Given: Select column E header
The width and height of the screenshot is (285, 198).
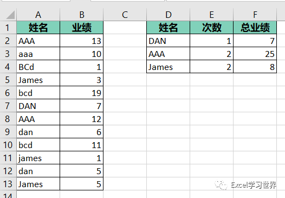Looking at the screenshot, I should [x=211, y=15].
